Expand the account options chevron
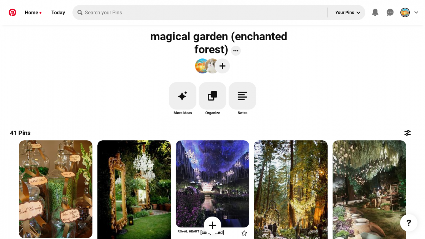425x239 pixels. (416, 13)
